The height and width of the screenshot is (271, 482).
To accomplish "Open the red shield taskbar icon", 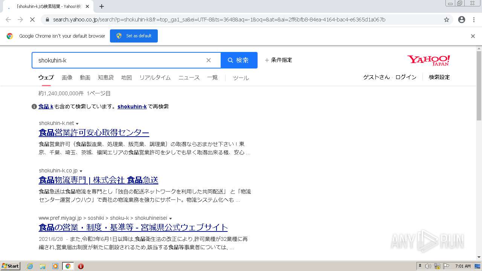I will (81, 266).
